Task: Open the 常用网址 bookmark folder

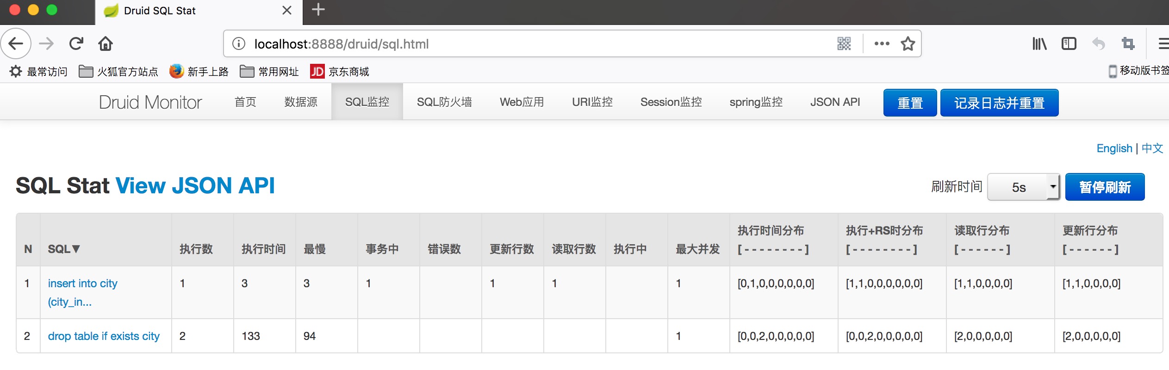Action: (269, 72)
